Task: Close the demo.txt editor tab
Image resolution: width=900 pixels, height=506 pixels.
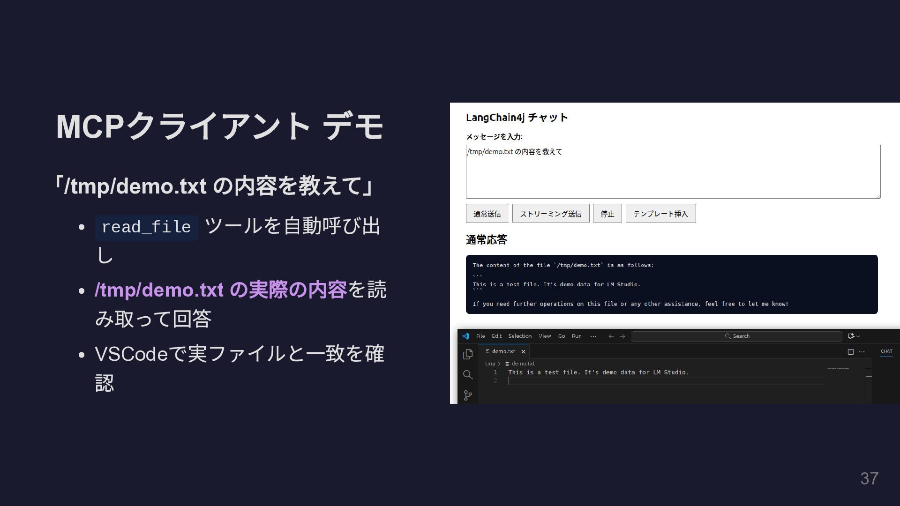Action: (x=523, y=352)
